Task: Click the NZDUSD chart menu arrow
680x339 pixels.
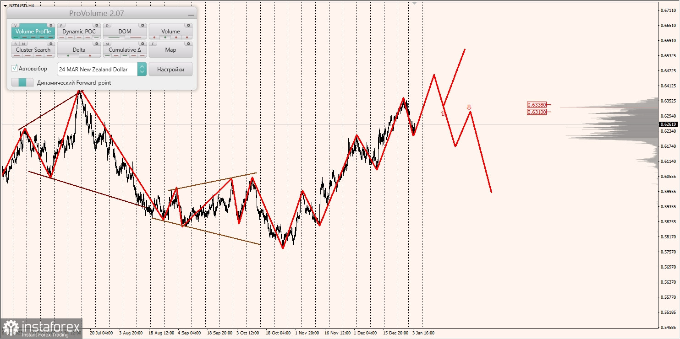Action: click(5, 6)
